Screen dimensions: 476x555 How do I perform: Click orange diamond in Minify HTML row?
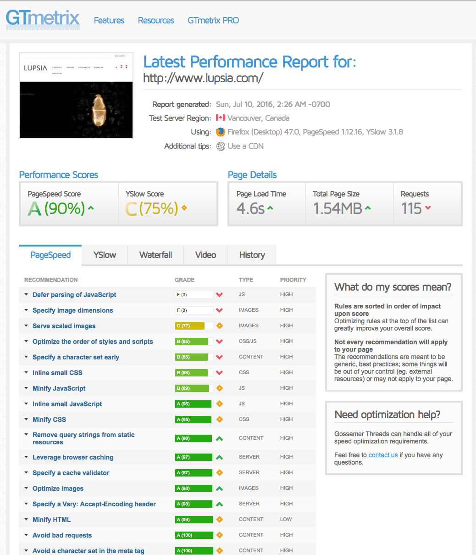[x=219, y=520]
